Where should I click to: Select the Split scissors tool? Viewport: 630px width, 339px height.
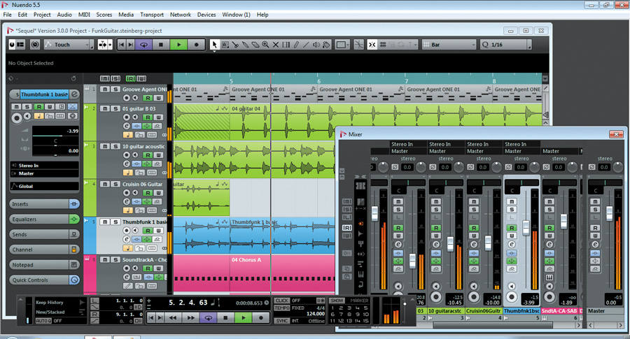(235, 45)
